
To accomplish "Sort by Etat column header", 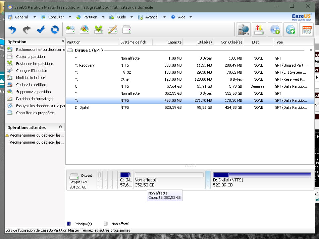I will pos(258,42).
